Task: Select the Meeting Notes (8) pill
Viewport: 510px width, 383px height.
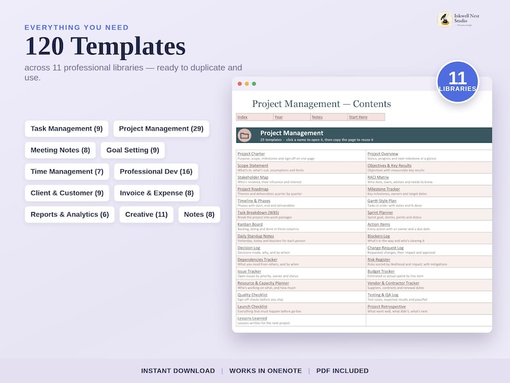Action: (60, 150)
